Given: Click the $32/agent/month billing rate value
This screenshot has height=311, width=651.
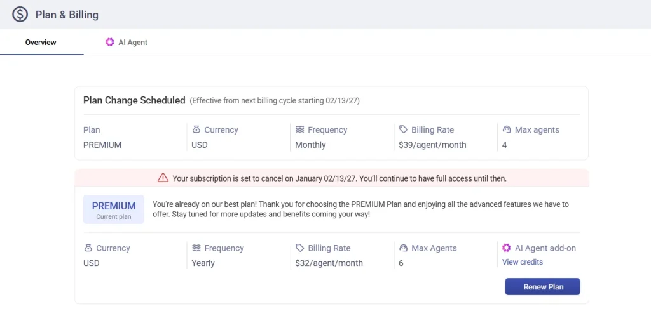Looking at the screenshot, I should pos(329,263).
